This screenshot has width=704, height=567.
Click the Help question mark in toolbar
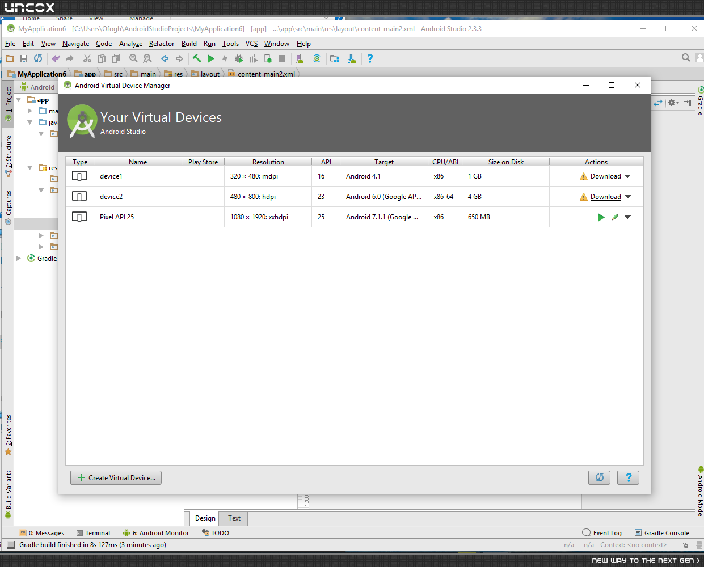[370, 58]
